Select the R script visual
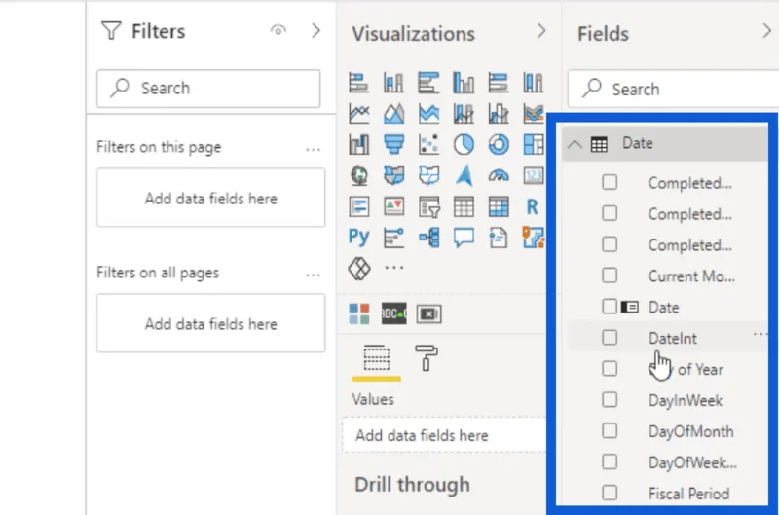This screenshot has height=515, width=779. (x=532, y=206)
